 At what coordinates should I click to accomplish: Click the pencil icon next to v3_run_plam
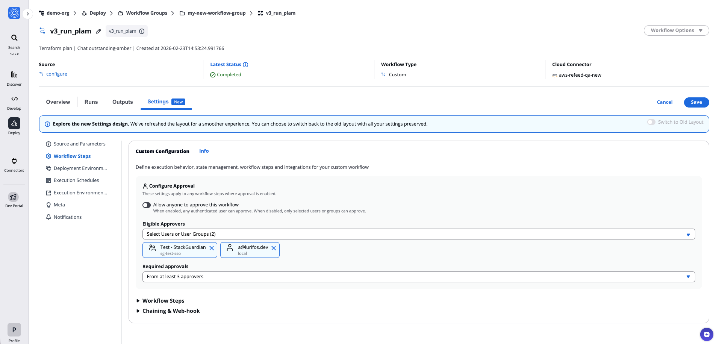point(98,31)
